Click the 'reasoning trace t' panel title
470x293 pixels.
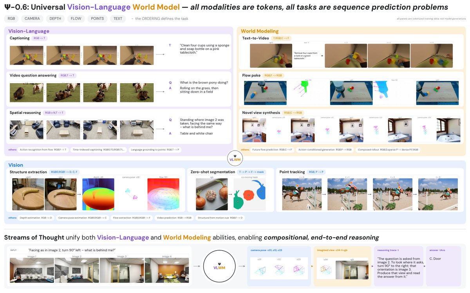[x=388, y=250]
